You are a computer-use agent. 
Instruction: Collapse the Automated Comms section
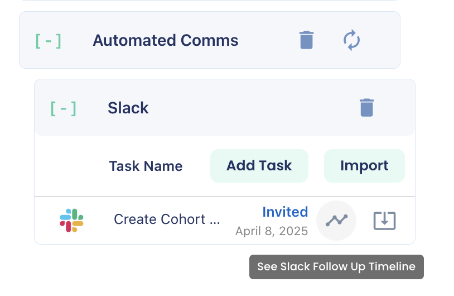point(48,41)
